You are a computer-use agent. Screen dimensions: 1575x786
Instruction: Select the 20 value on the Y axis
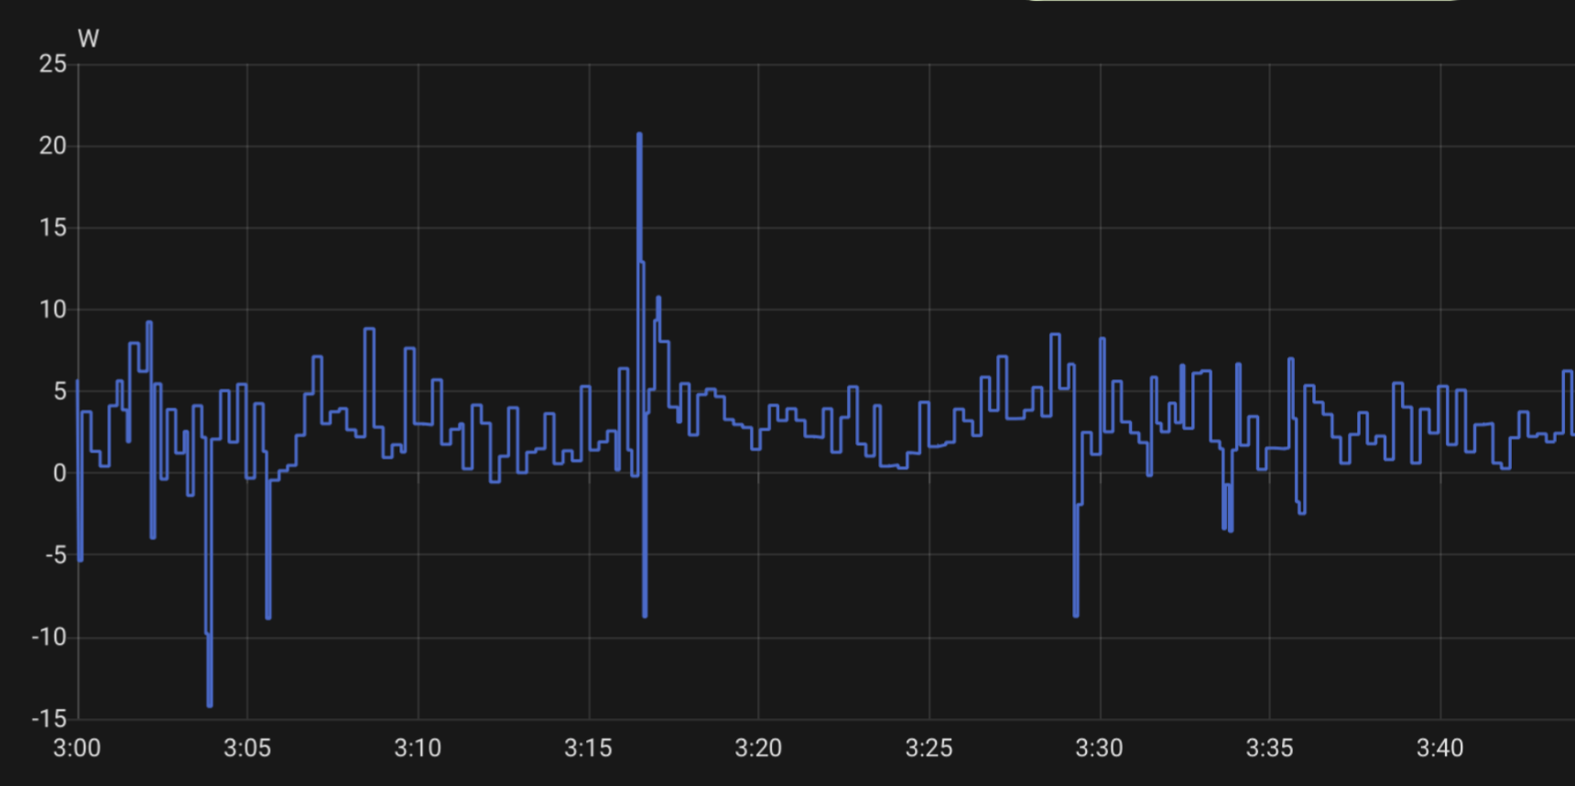click(x=53, y=146)
